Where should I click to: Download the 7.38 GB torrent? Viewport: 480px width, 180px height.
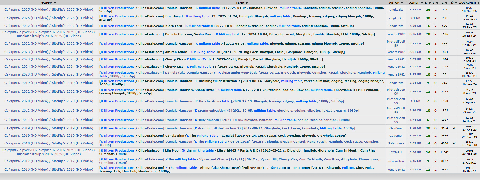[x=415, y=26]
